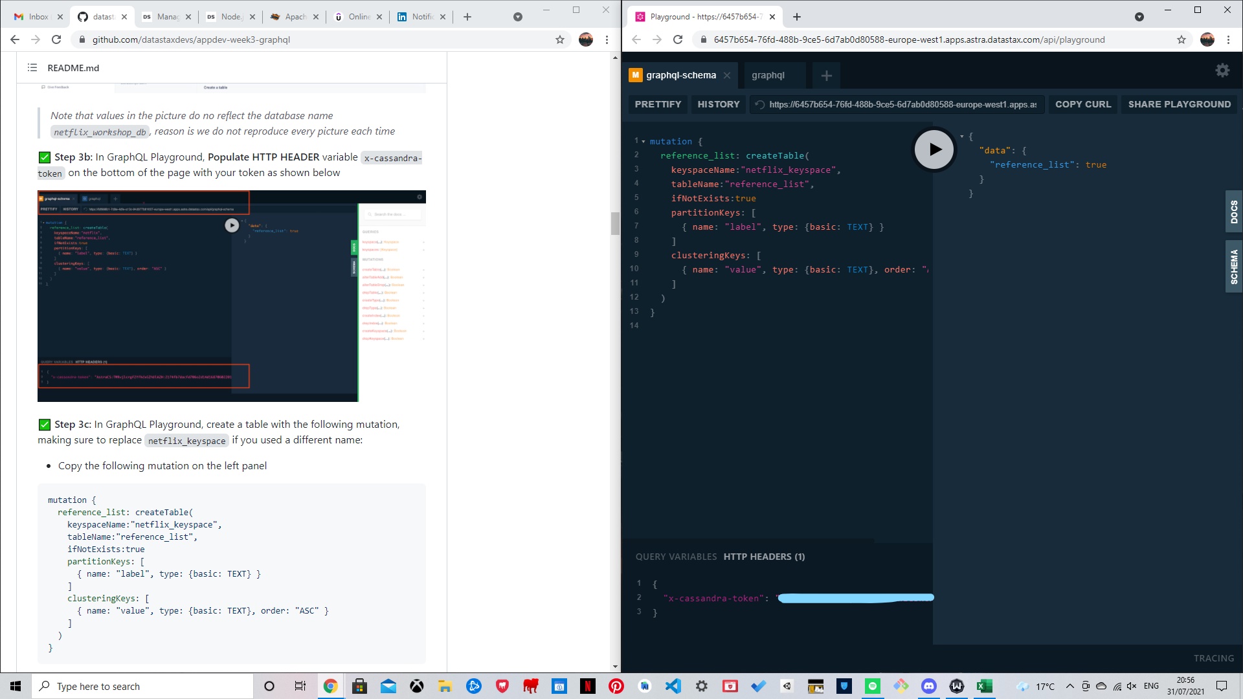The height and width of the screenshot is (699, 1243).
Task: Click the PRETTIFY button
Action: (657, 104)
